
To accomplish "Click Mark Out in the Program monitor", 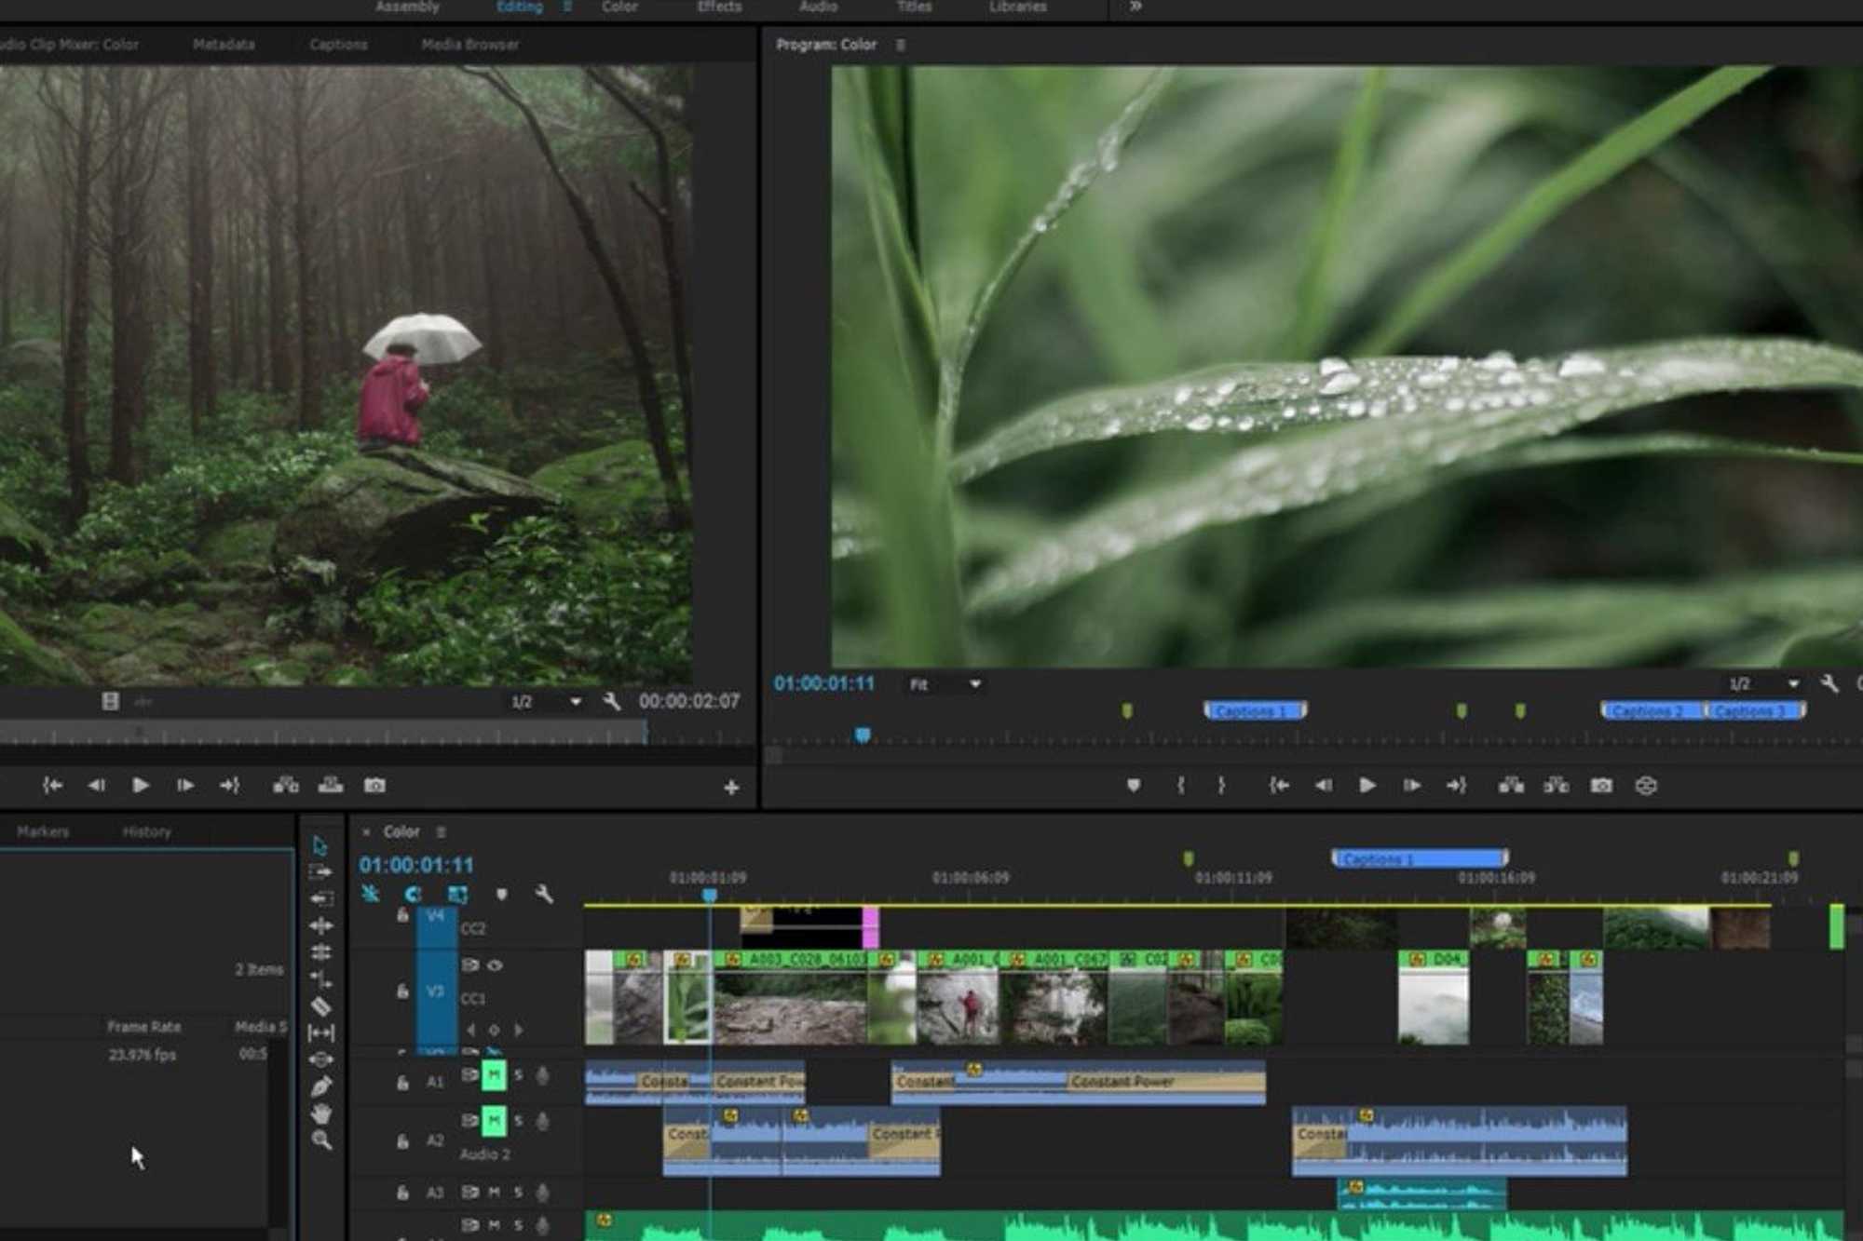I will point(1221,786).
